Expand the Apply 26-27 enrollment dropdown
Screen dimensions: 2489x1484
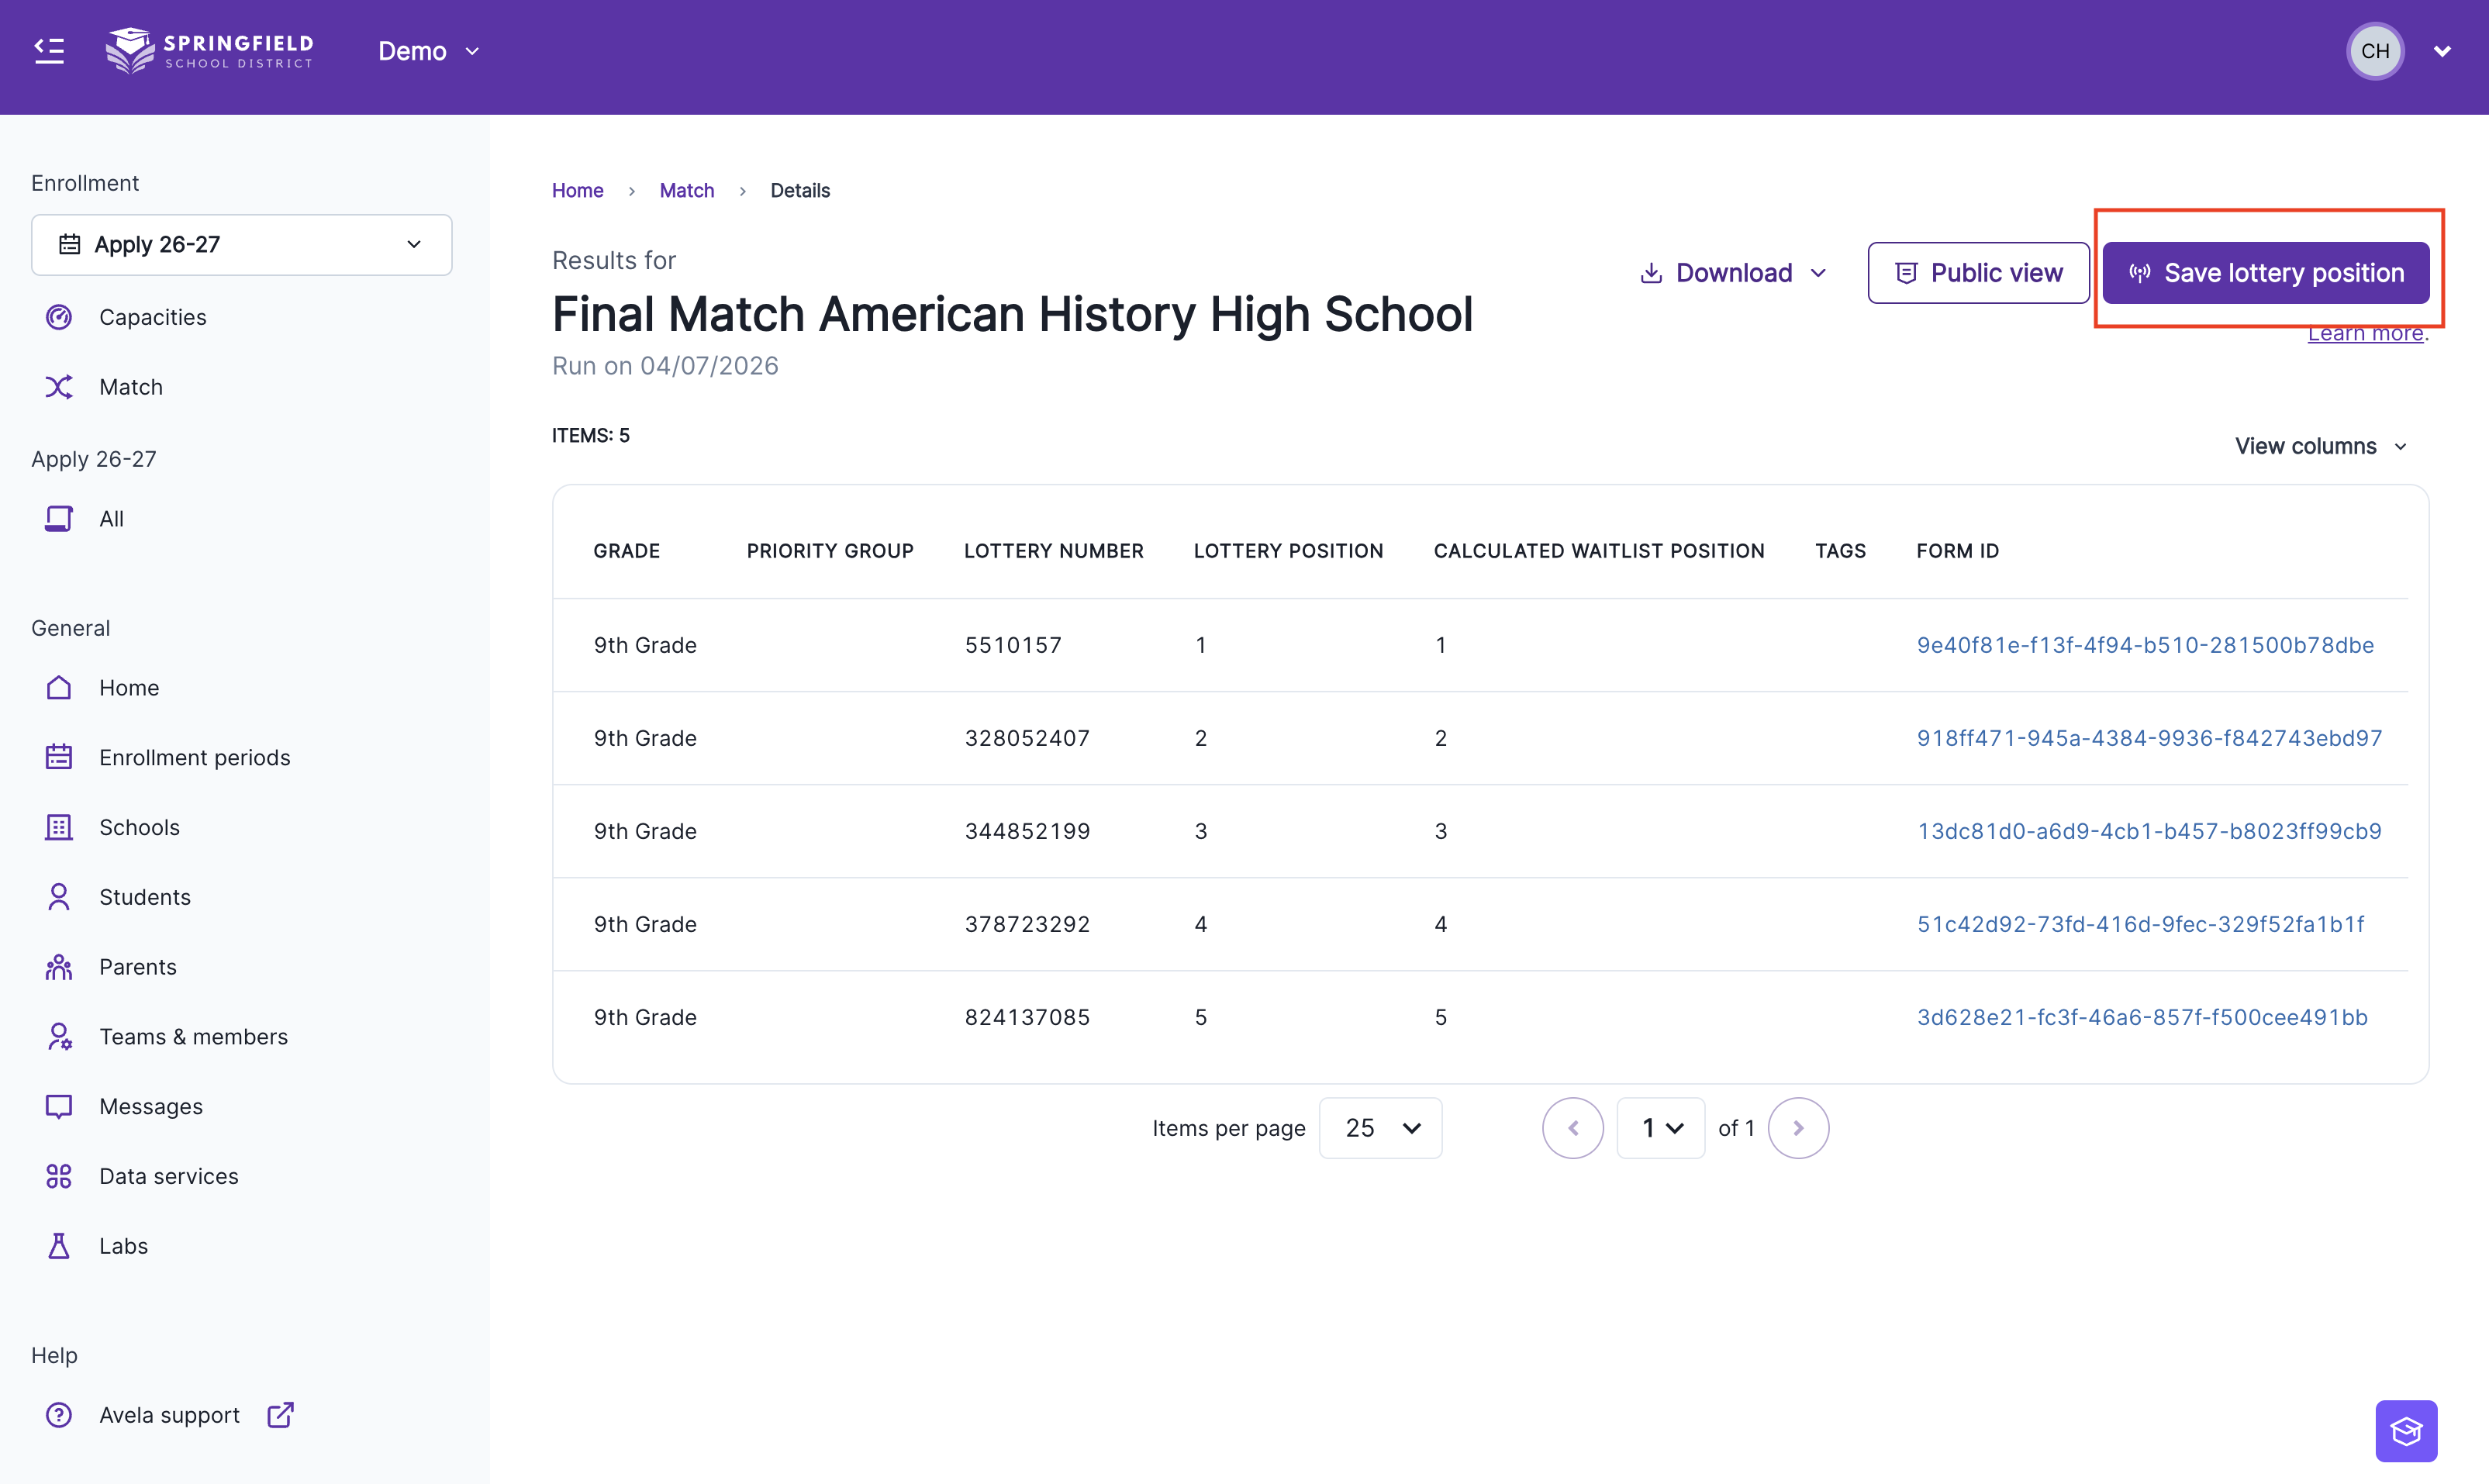tap(241, 245)
